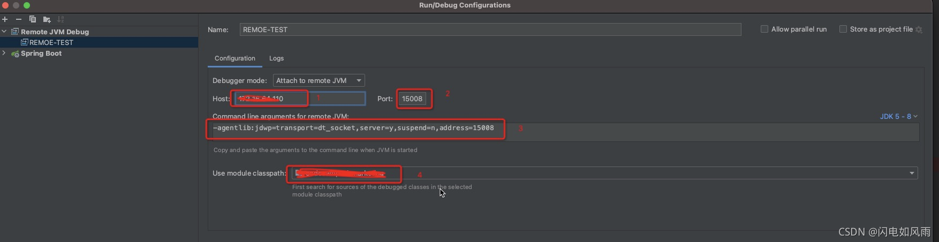Open the Store as project file settings gear

point(919,29)
